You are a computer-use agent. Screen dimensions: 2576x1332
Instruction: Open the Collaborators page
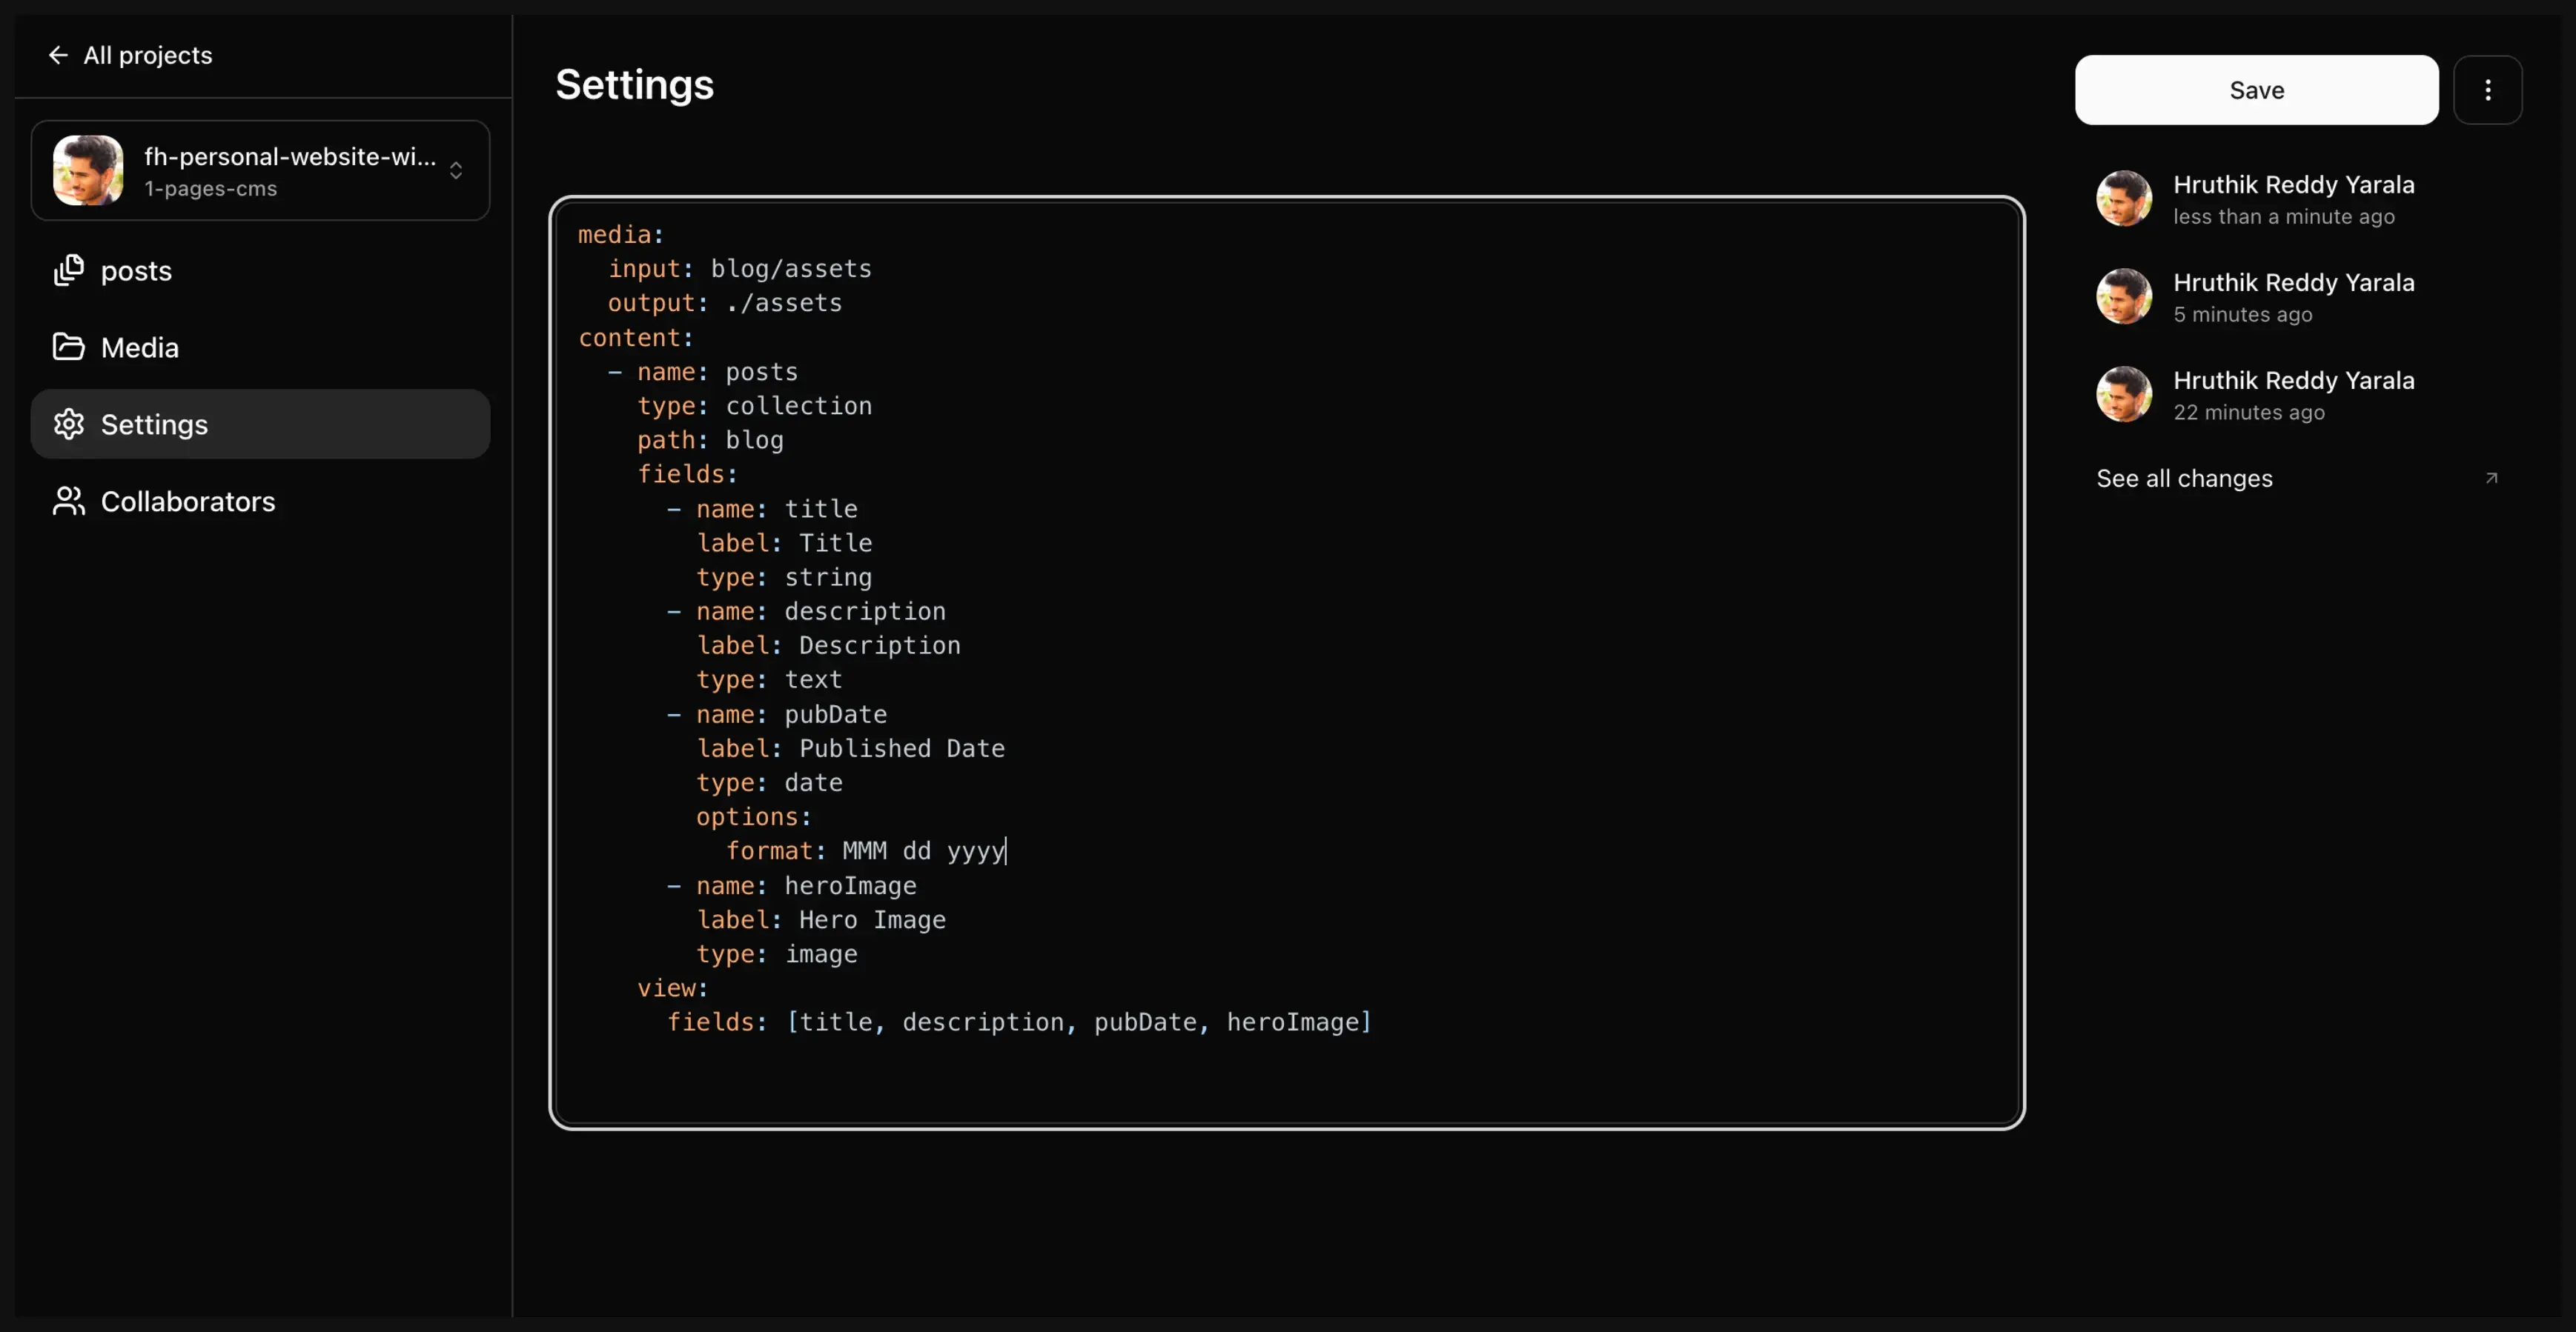click(x=188, y=502)
